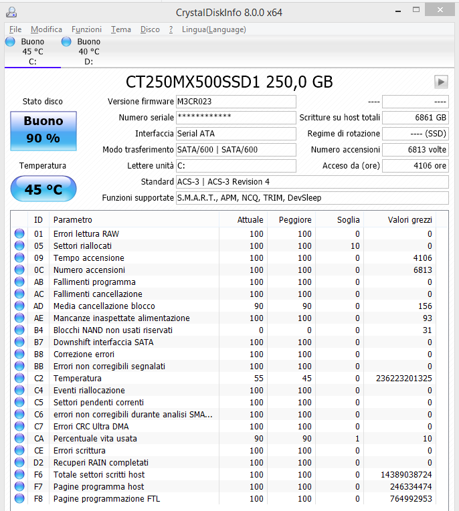Click the disk title CT250MX500SSD1 250,0 GB

(230, 82)
